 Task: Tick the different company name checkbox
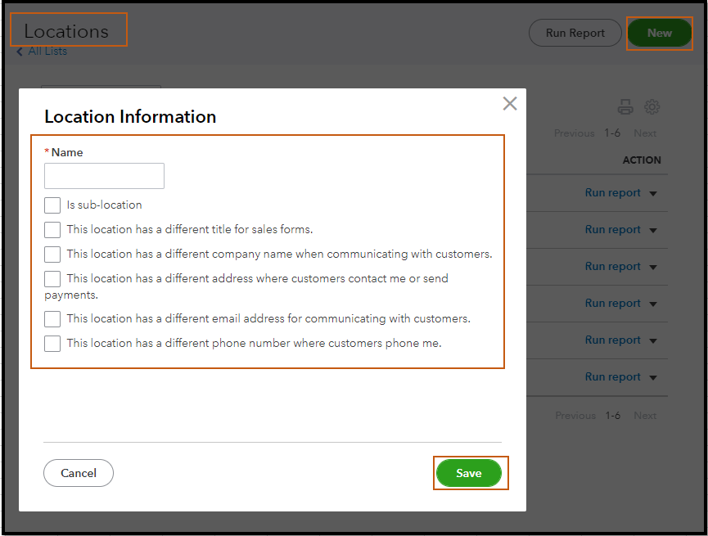click(52, 254)
